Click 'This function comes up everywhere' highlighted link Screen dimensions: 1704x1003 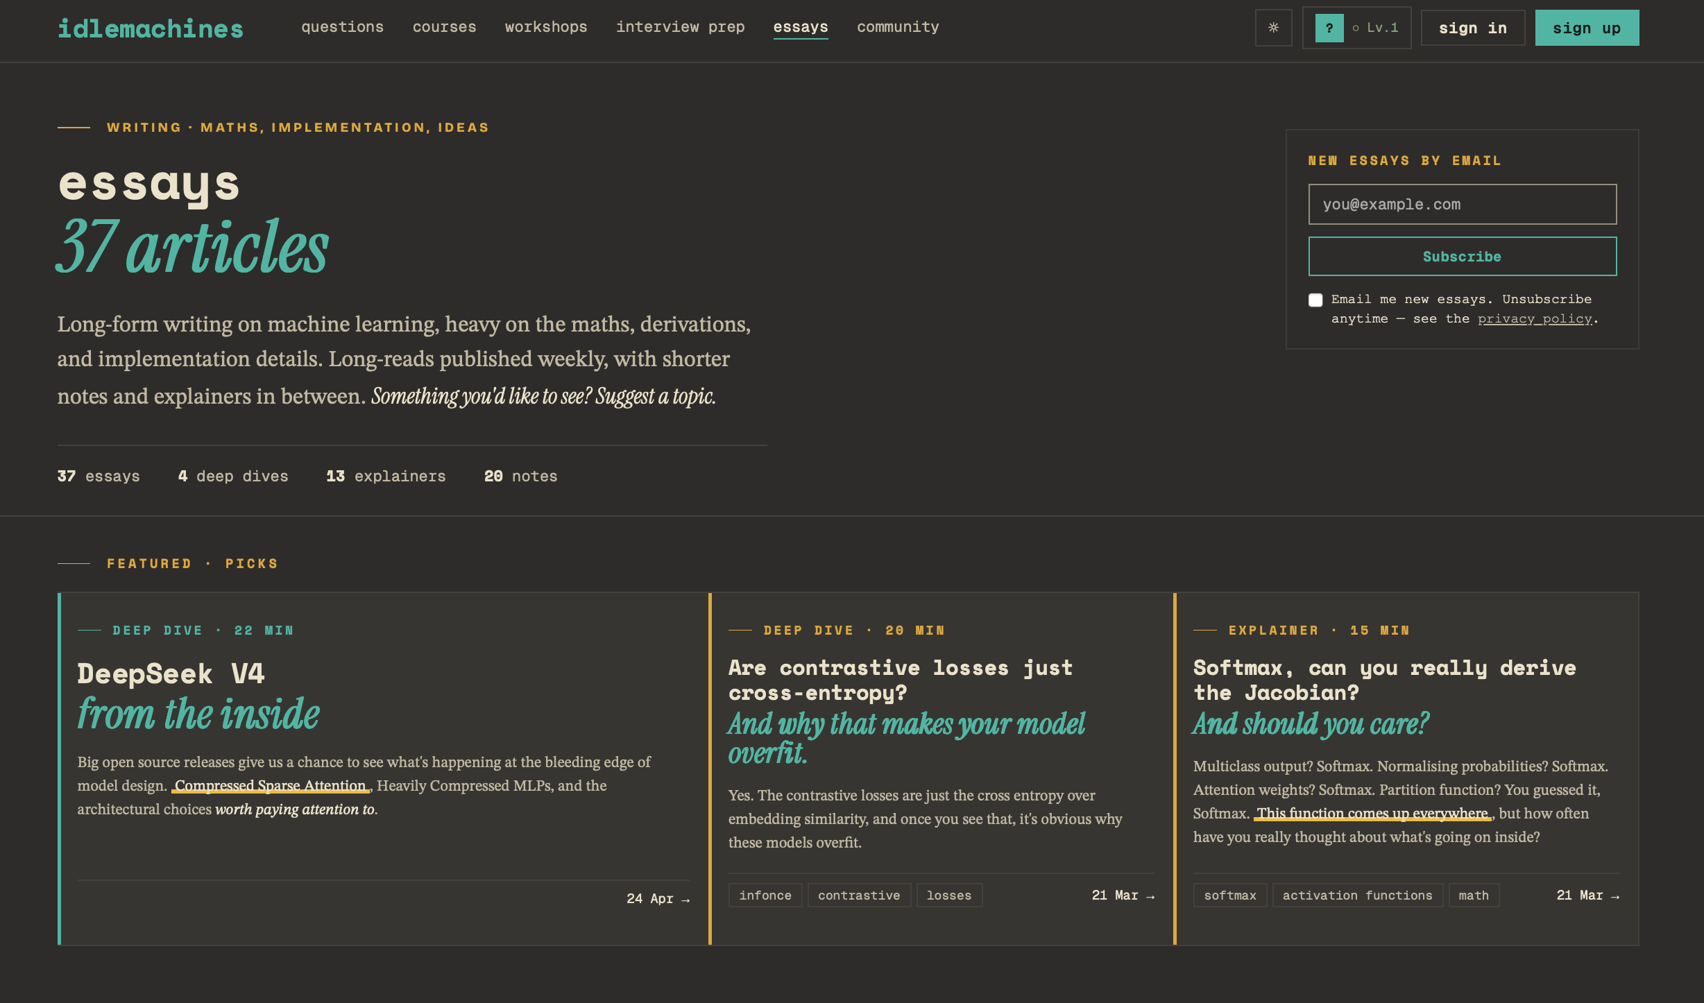[x=1372, y=814]
